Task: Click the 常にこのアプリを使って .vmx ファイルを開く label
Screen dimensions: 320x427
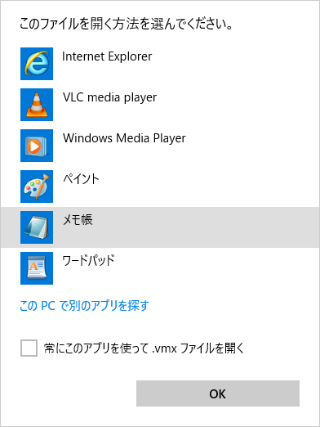Action: pyautogui.click(x=144, y=348)
